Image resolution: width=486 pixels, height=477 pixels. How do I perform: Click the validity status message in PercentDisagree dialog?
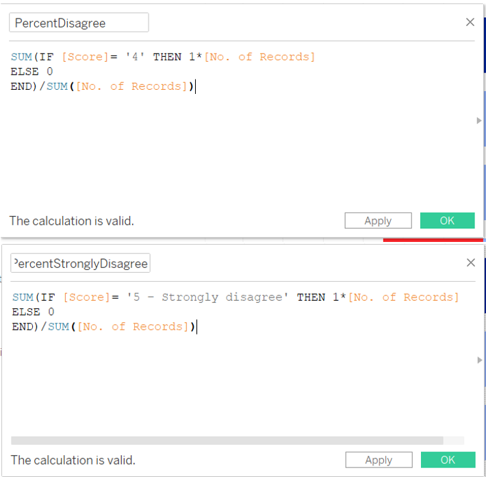click(72, 221)
